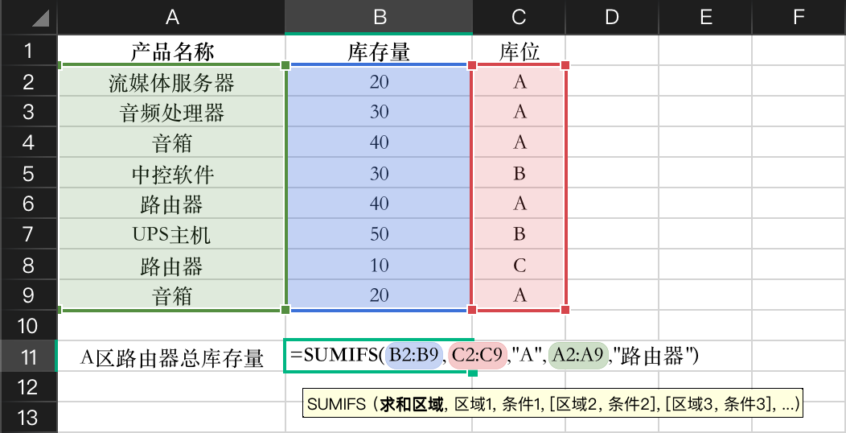846x433 pixels.
Task: Click location A in row 2
Action: [519, 81]
